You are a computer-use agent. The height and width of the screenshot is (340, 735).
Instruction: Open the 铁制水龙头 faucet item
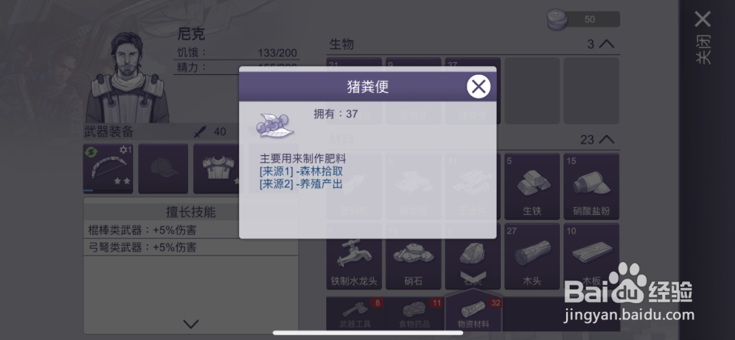click(354, 256)
